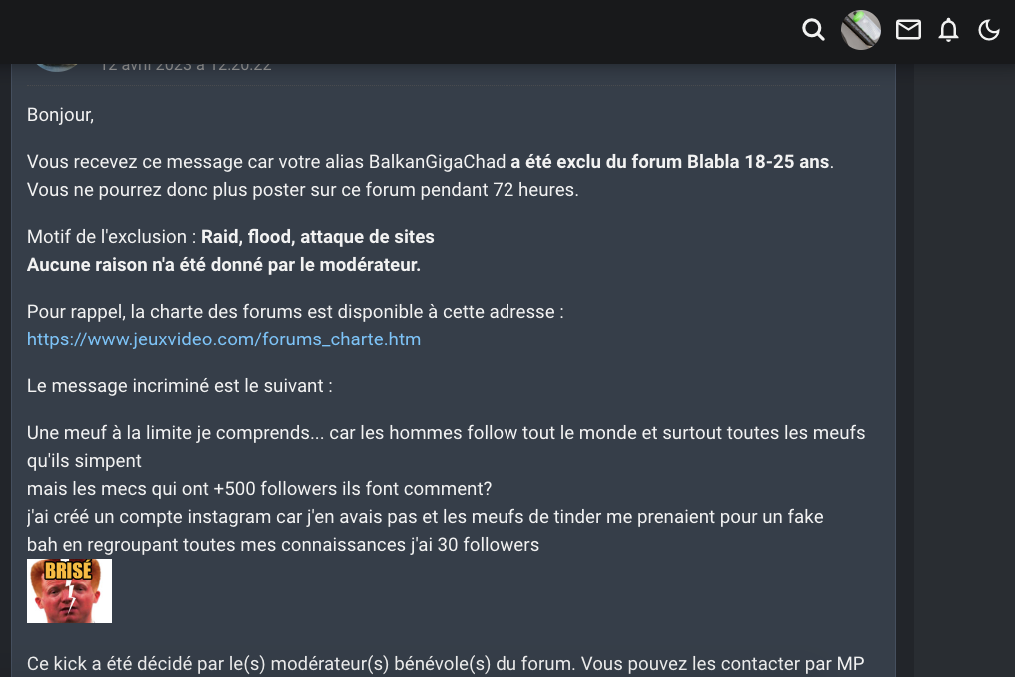Click the BRISÉ sticker image
The image size is (1015, 677).
pyautogui.click(x=69, y=591)
